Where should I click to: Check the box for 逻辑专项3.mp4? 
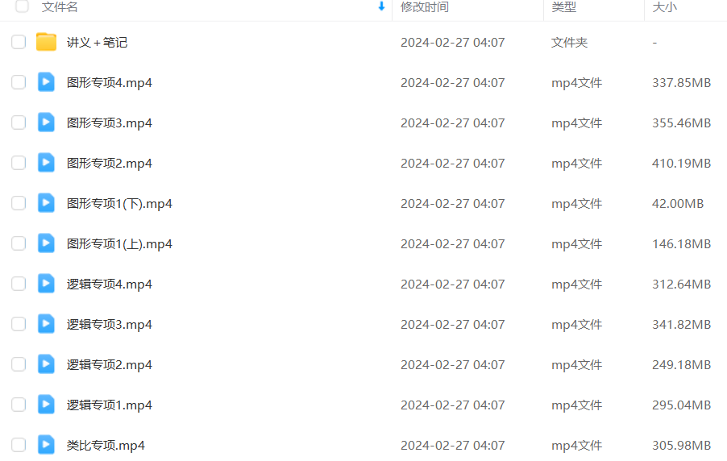click(19, 324)
